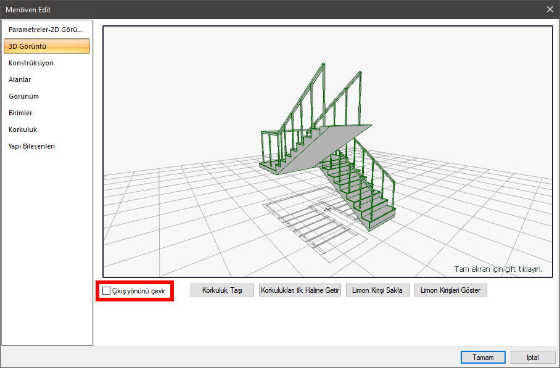Open the Birimler settings
The image size is (560, 368).
click(20, 113)
